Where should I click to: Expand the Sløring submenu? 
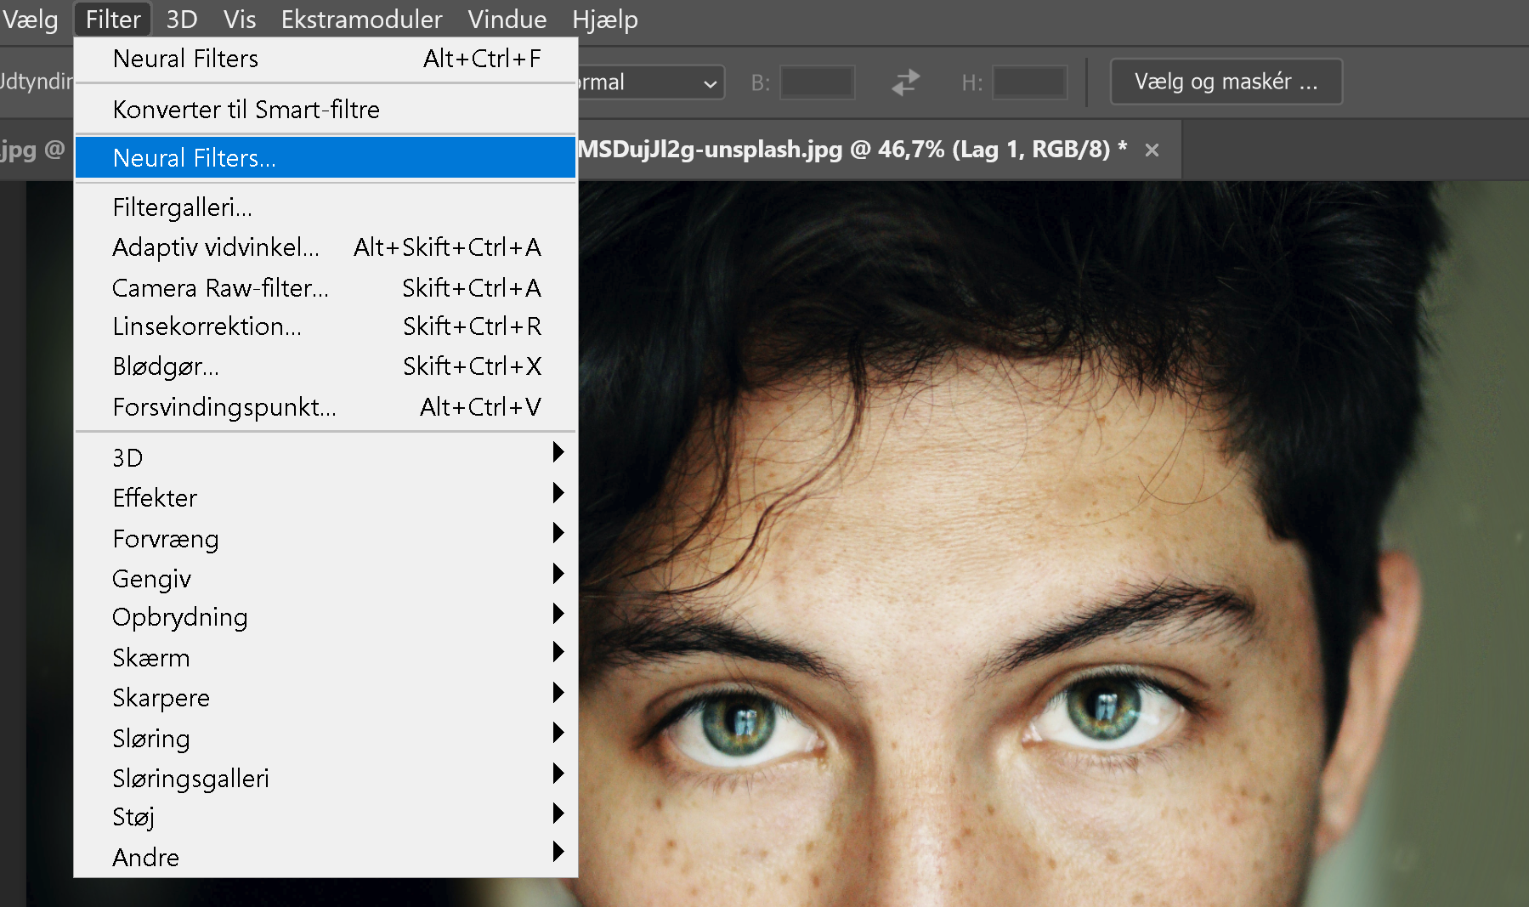coord(150,738)
